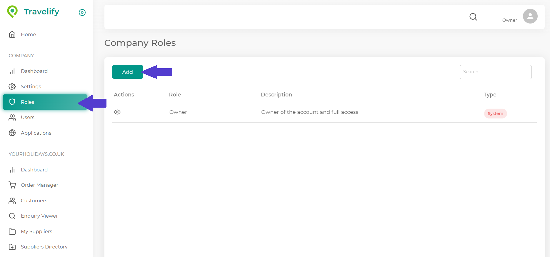This screenshot has width=550, height=257.
Task: Click the roles Search input field
Action: [x=495, y=72]
